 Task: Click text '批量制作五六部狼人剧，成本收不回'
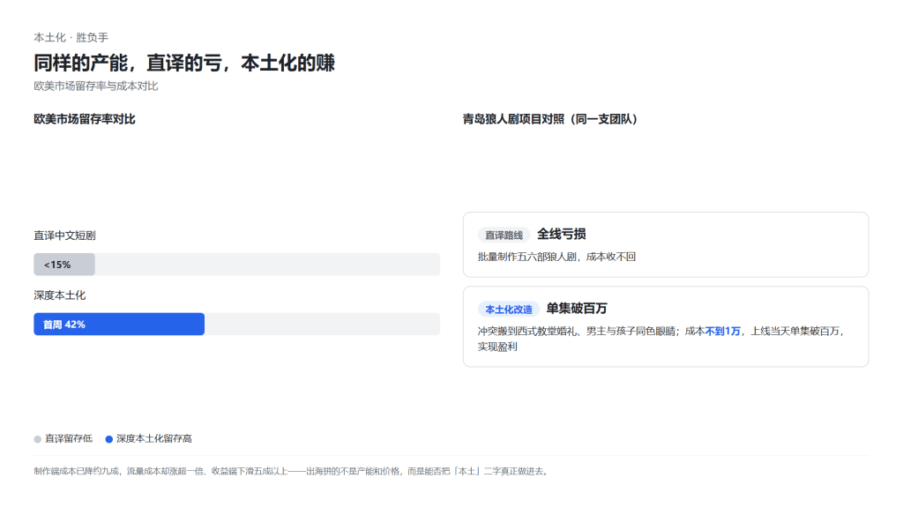557,257
